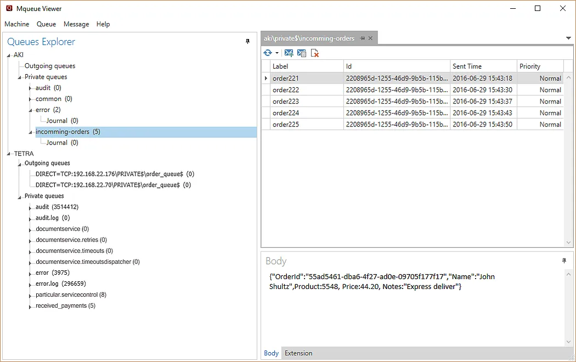
Task: Select the documentservice (0) queue
Action: pyautogui.click(x=63, y=229)
